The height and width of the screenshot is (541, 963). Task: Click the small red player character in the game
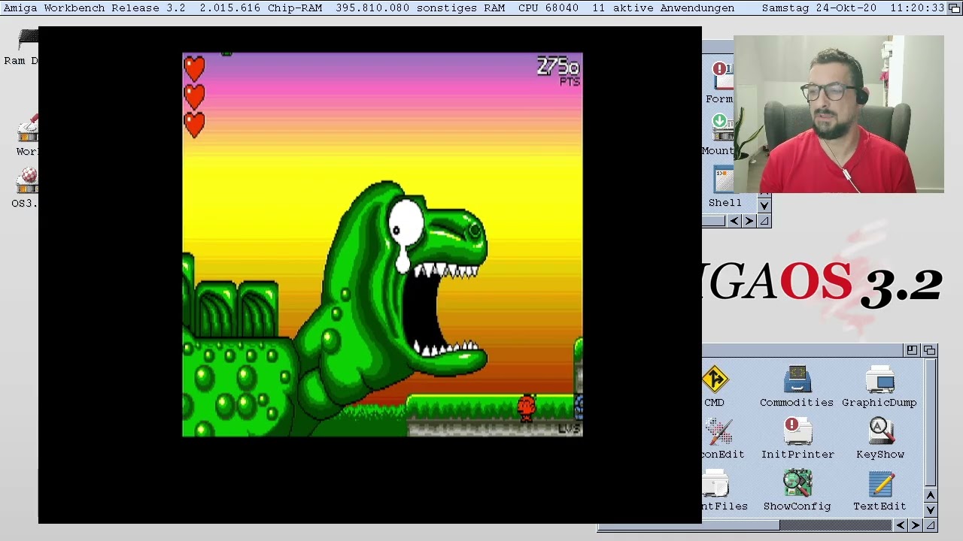(527, 407)
